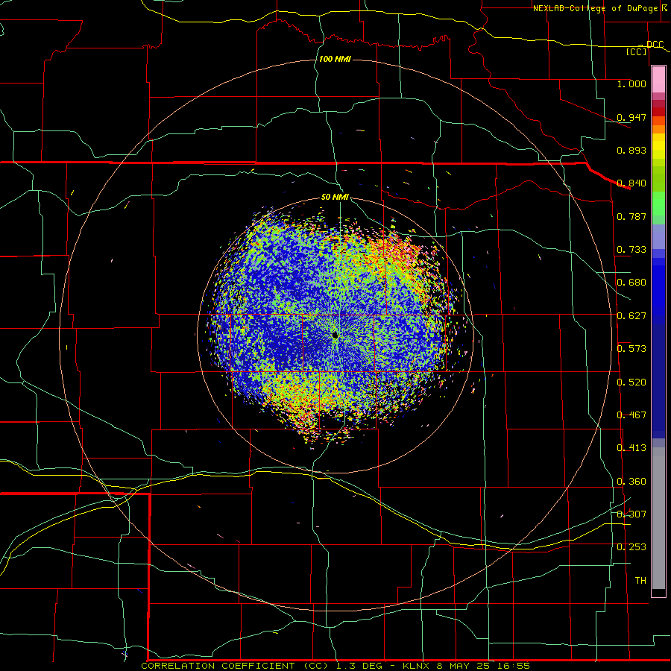Pick the orange swatch on color bar
The height and width of the screenshot is (671, 671).
658,129
